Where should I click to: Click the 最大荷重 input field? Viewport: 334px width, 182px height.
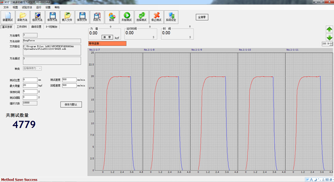point(30,86)
